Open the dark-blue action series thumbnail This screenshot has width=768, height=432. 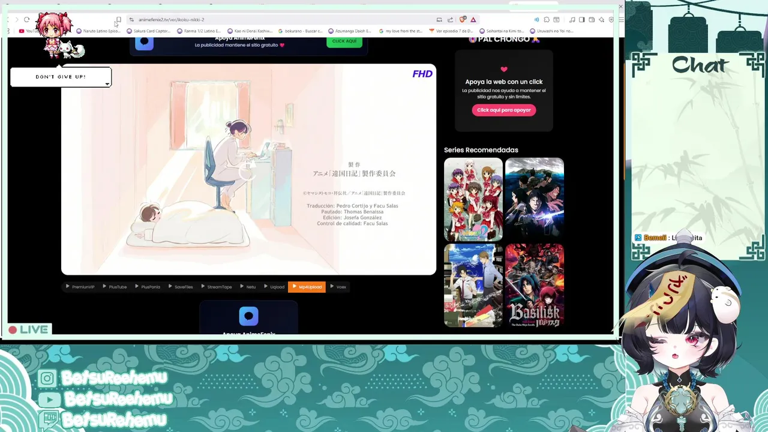(535, 199)
